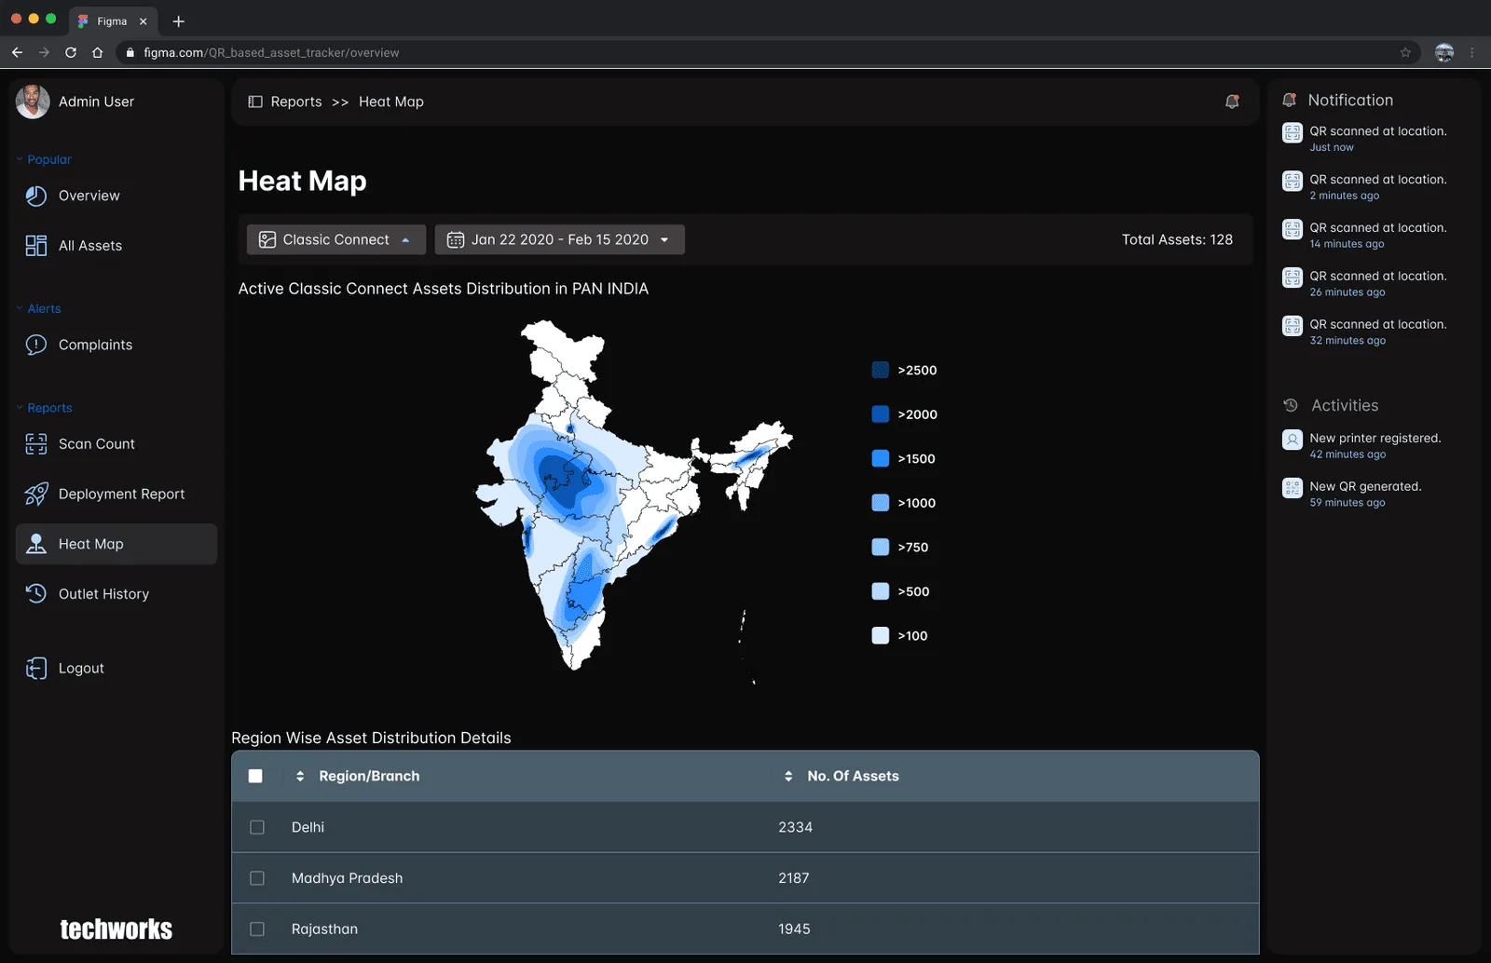This screenshot has width=1491, height=963.
Task: Click QR icon of 'Just now' notification
Action: point(1292,132)
